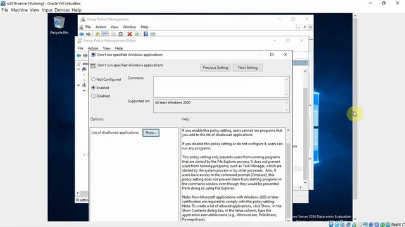Click Group Policy Management Editor title icon

click(80, 40)
